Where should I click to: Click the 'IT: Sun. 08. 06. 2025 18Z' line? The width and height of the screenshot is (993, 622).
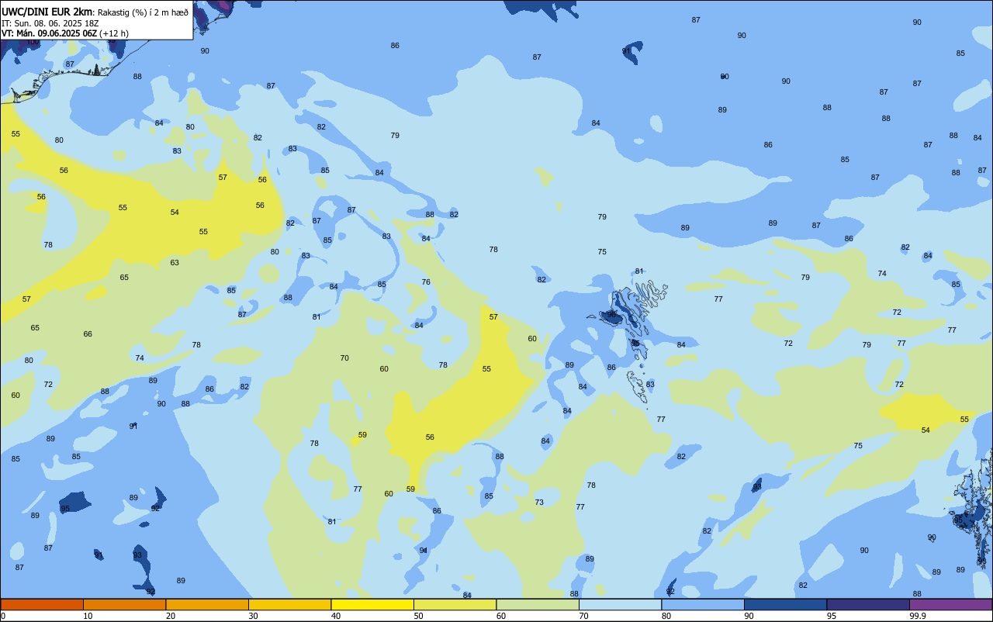tap(50, 23)
